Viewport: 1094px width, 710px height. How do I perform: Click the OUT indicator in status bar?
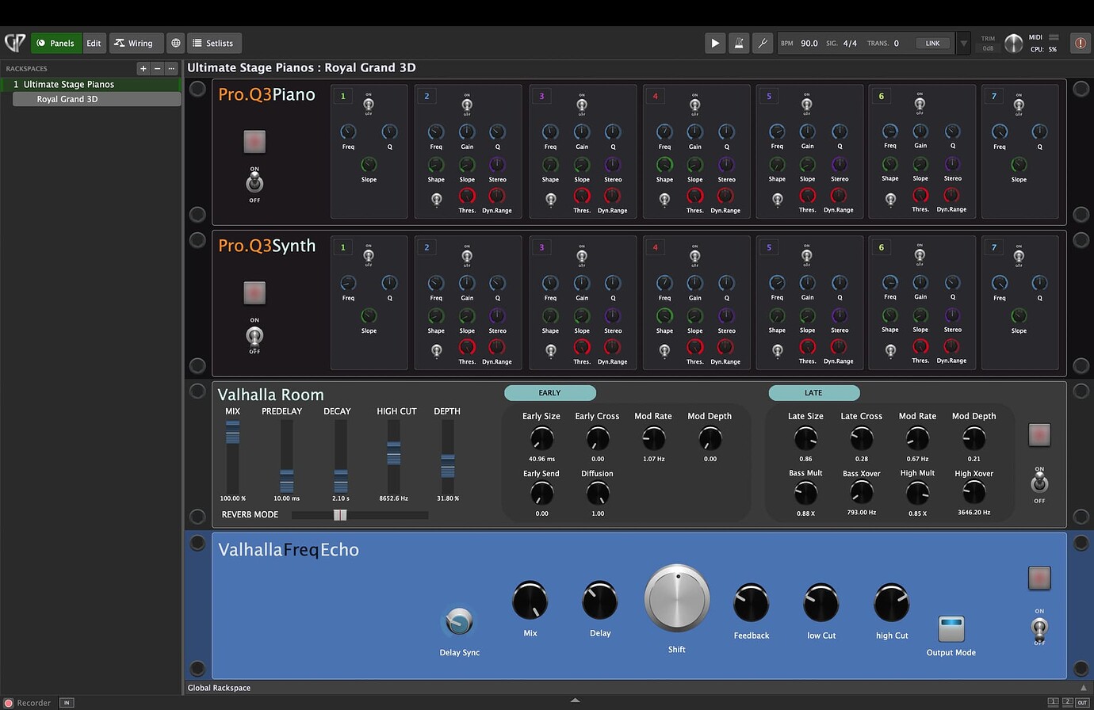tap(1082, 702)
